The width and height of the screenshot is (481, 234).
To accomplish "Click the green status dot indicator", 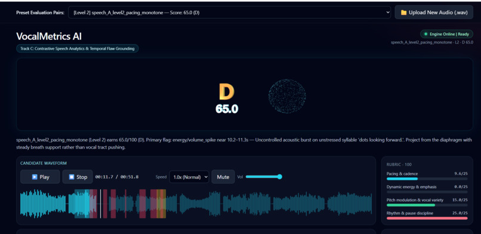I will (x=425, y=34).
